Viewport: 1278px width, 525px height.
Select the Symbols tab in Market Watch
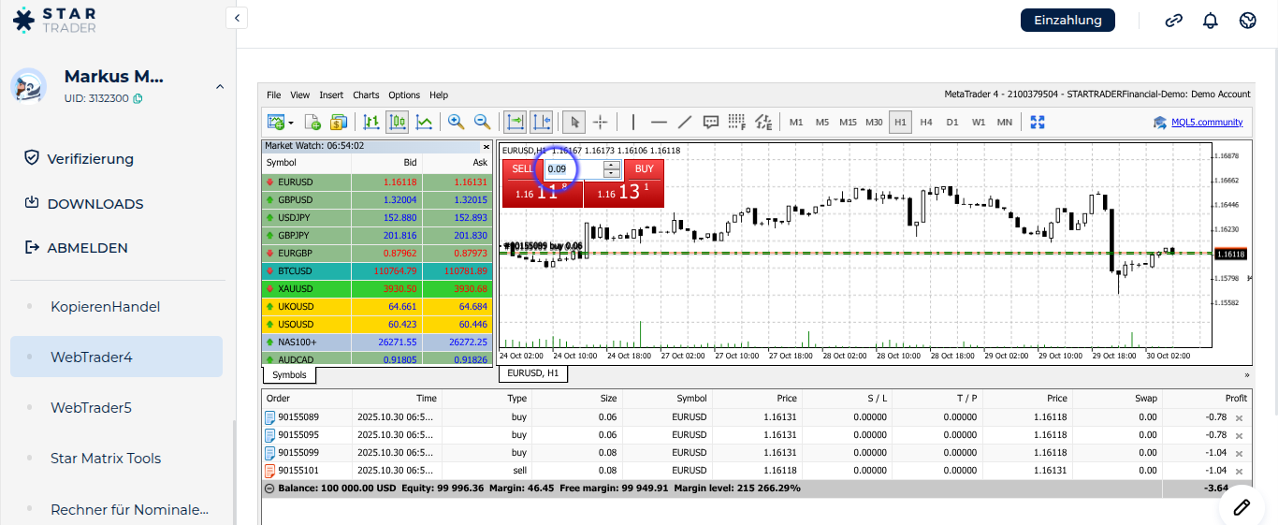289,374
